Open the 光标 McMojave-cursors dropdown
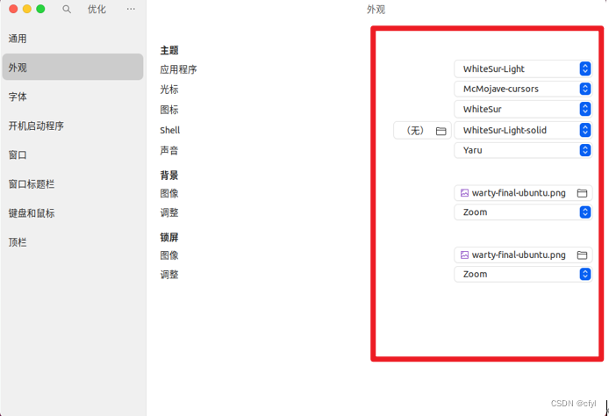609x416 pixels. [523, 89]
